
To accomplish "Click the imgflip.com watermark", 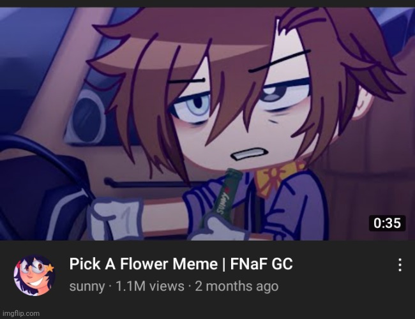I will pyautogui.click(x=21, y=313).
